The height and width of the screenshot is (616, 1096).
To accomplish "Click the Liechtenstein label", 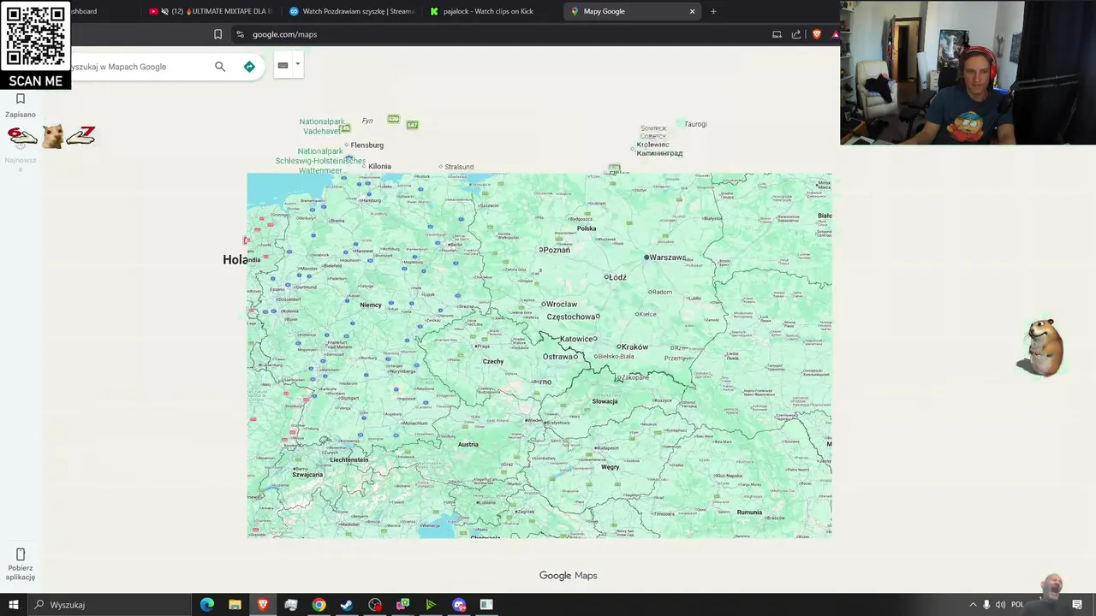I will coord(349,460).
